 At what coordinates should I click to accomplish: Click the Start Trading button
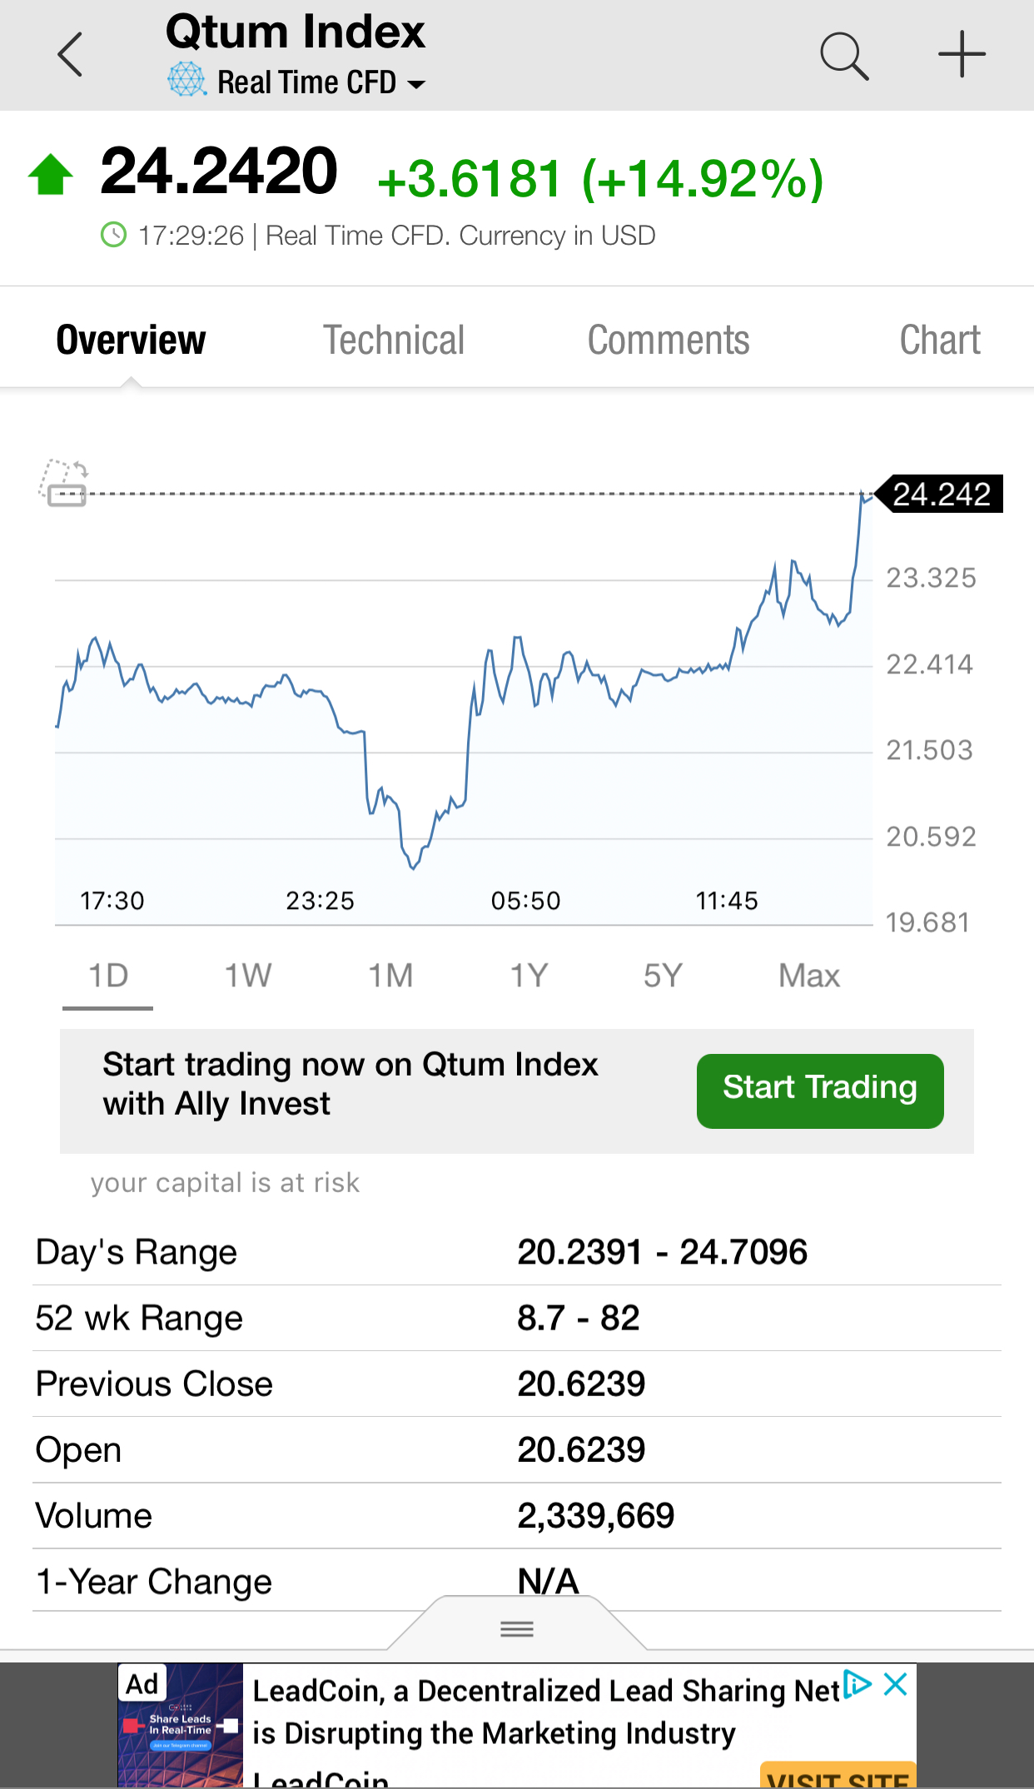click(x=820, y=1091)
